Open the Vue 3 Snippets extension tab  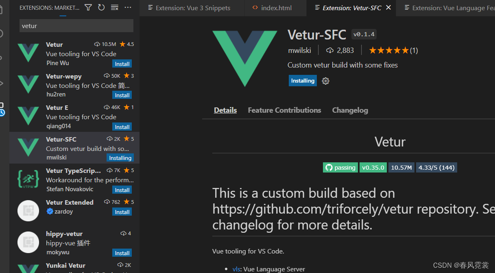[x=192, y=8]
